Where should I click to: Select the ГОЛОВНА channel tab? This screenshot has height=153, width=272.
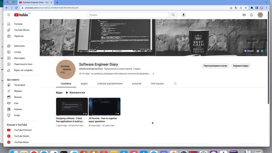click(x=66, y=84)
